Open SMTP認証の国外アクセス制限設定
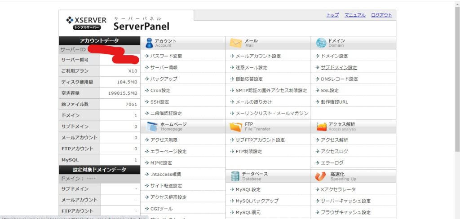The image size is (460, 219). pyautogui.click(x=271, y=91)
